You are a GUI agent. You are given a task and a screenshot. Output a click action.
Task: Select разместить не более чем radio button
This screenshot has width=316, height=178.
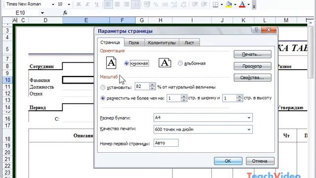point(103,98)
